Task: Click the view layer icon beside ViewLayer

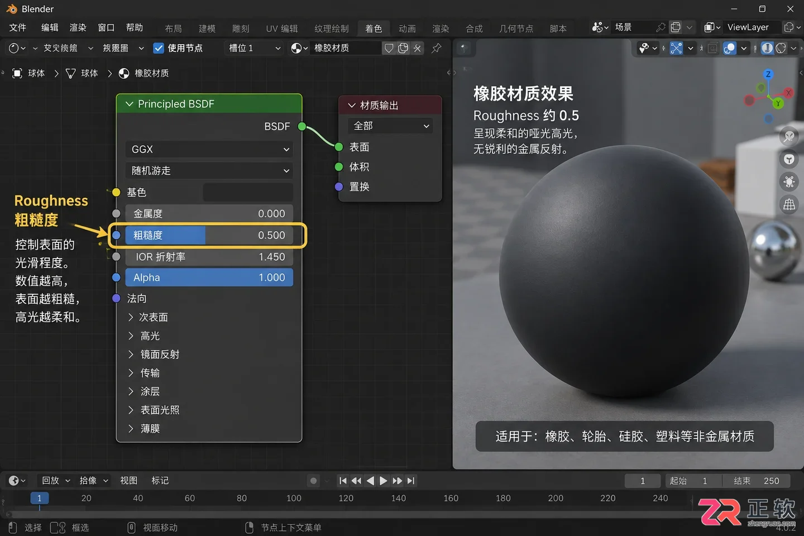Action: (x=712, y=27)
